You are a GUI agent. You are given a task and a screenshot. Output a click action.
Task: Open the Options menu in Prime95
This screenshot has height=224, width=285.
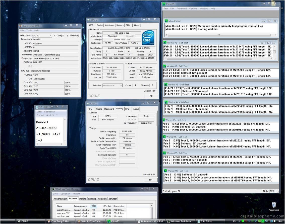click(x=193, y=9)
